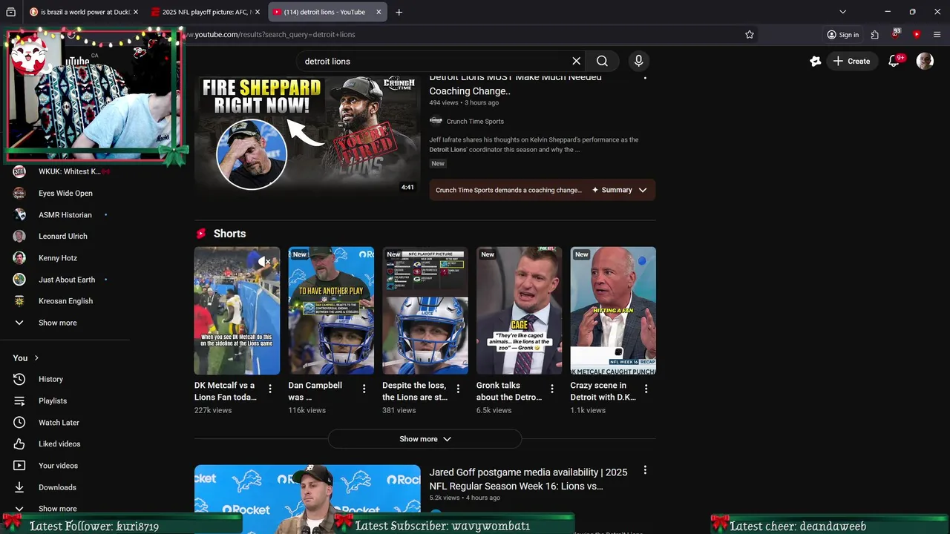Clear the search box text with X
The width and height of the screenshot is (950, 534).
click(576, 61)
